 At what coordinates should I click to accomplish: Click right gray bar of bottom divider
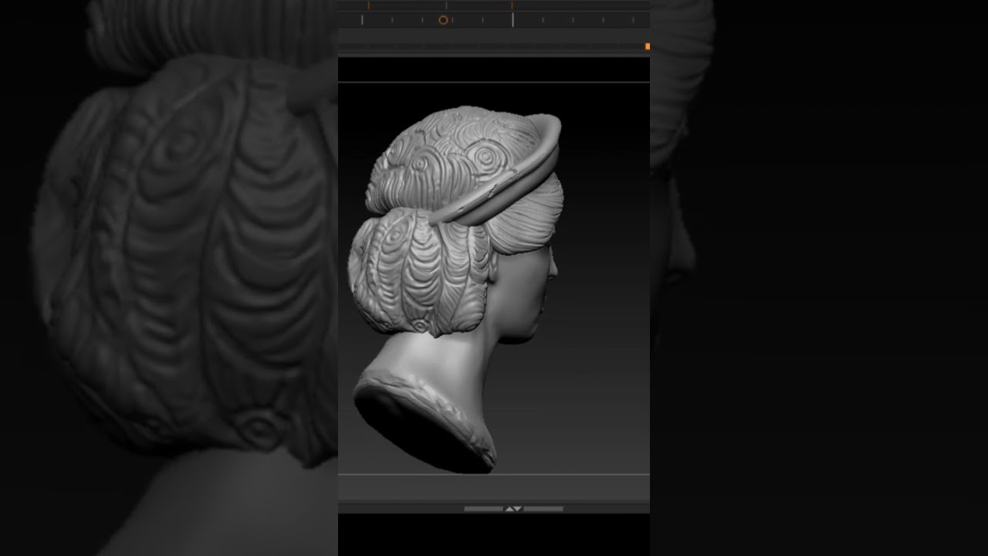point(543,509)
